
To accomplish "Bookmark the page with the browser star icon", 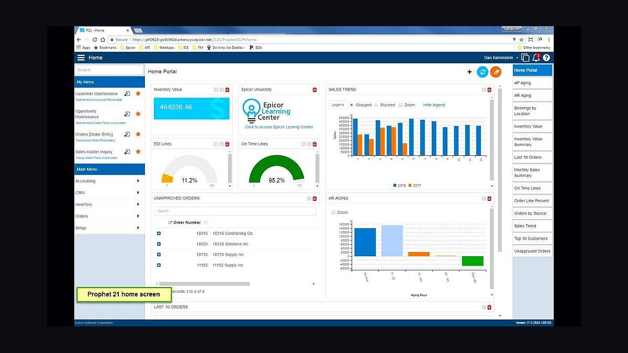I will pos(522,39).
